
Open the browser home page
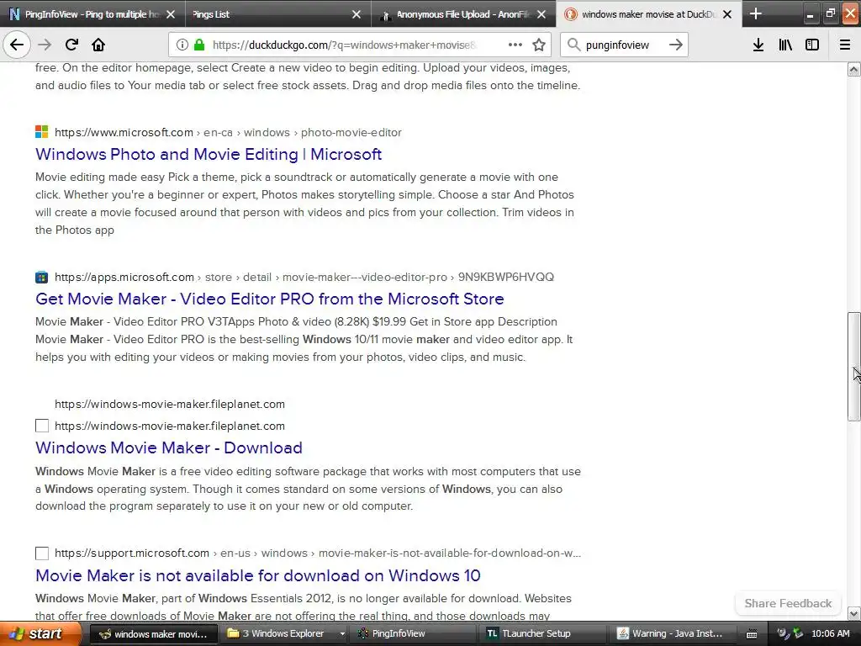(x=98, y=45)
